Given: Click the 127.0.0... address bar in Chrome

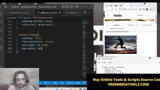Looking at the screenshot, I should (x=124, y=9).
